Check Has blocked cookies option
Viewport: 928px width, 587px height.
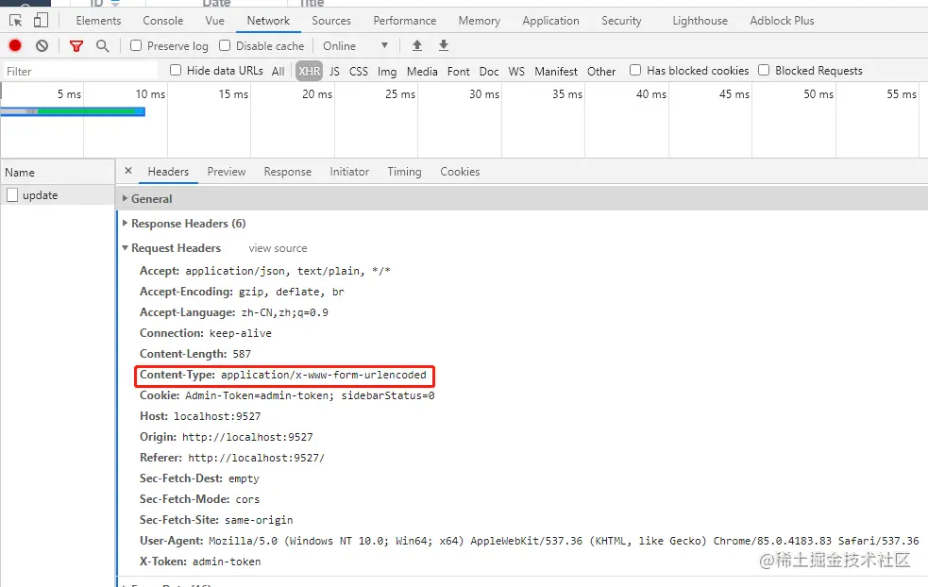tap(635, 71)
